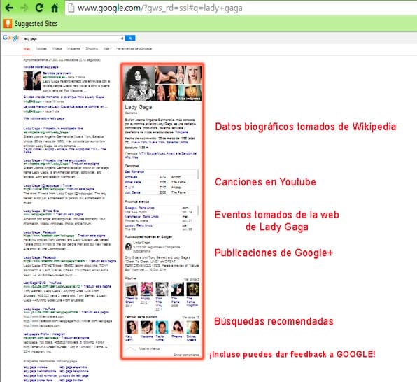The image size is (417, 382).
Task: Open the Artpop album cover
Action: point(147,289)
